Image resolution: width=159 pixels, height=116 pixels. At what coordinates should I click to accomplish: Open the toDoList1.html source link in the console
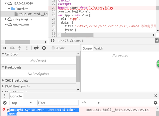coord(118,110)
